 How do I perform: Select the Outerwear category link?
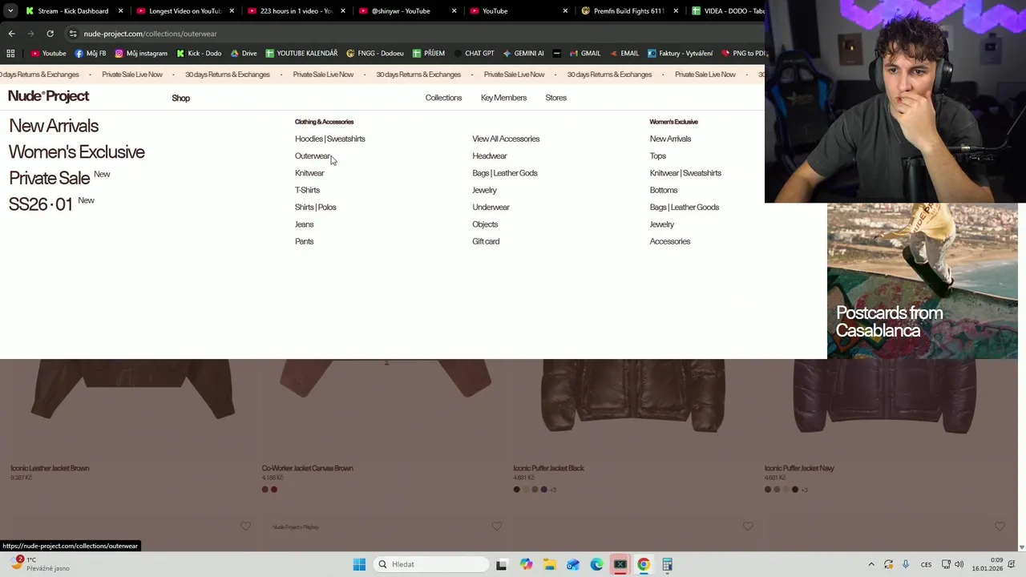(312, 156)
